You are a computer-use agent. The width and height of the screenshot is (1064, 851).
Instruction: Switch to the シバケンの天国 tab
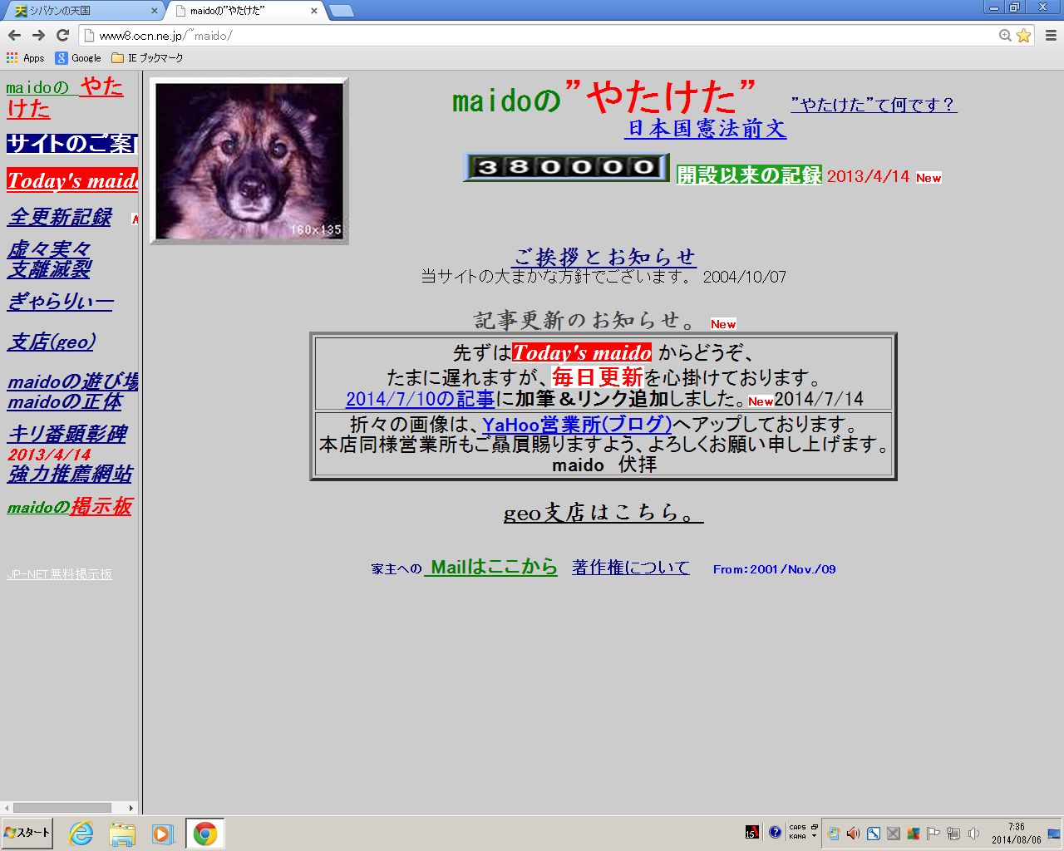81,11
